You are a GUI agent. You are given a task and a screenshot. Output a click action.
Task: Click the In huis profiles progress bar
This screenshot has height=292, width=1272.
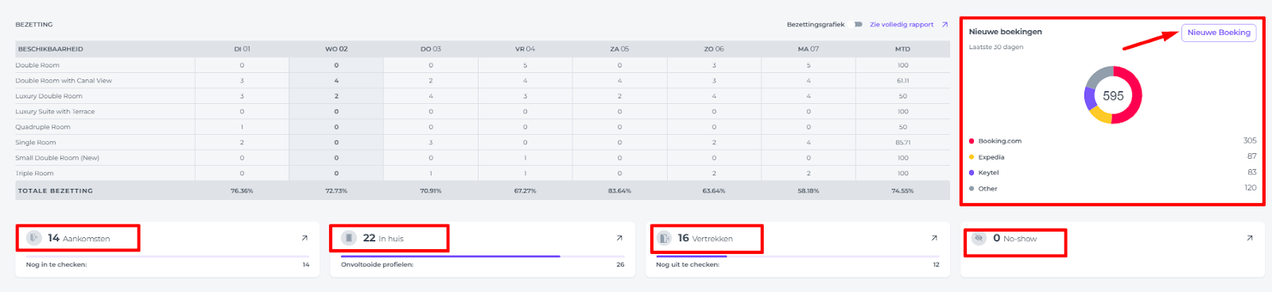click(483, 256)
